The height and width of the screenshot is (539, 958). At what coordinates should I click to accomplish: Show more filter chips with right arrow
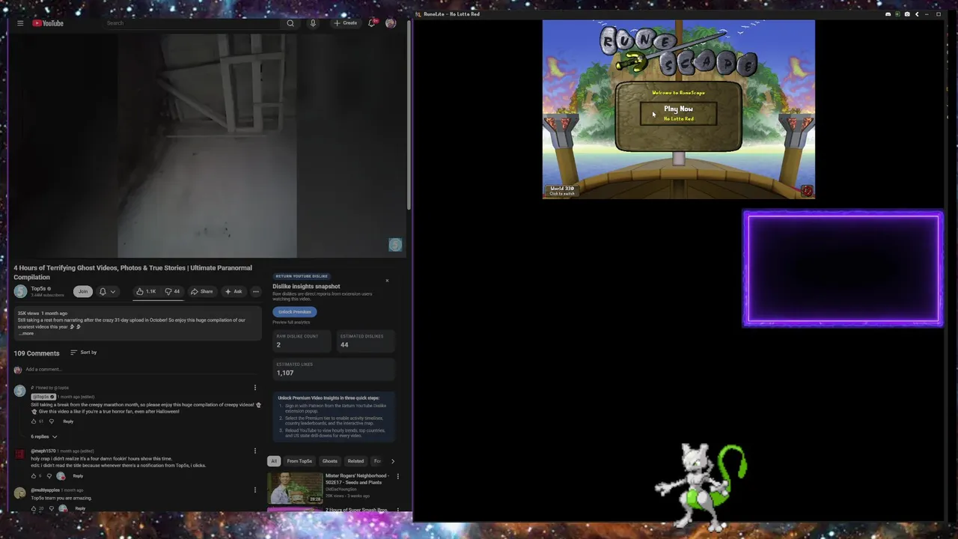point(392,461)
